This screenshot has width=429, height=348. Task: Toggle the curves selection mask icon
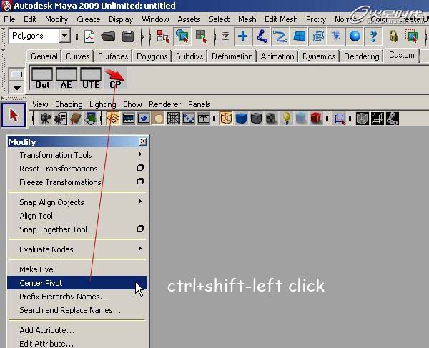coord(280,36)
